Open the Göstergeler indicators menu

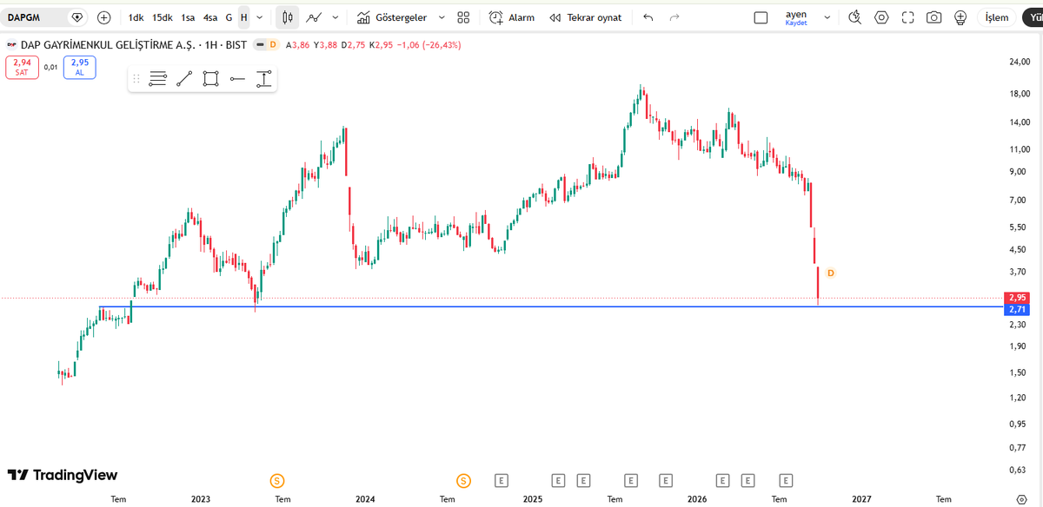(392, 17)
